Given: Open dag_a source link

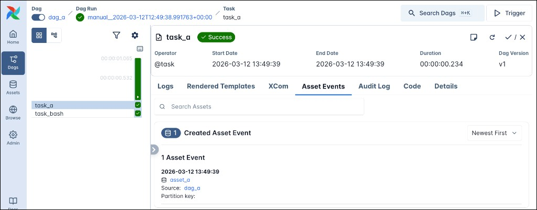Looking at the screenshot, I should pyautogui.click(x=192, y=188).
